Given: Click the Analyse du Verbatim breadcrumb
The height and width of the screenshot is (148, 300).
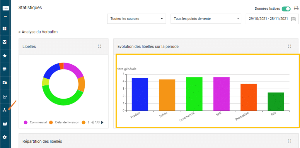Looking at the screenshot, I should 38,32.
